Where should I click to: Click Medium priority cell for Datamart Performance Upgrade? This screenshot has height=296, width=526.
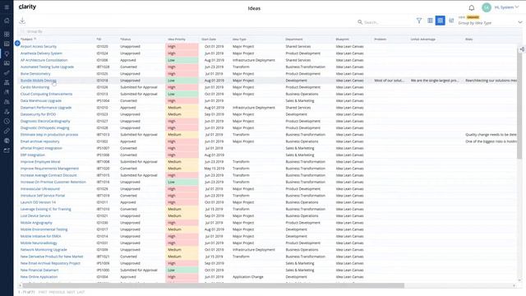pos(182,108)
